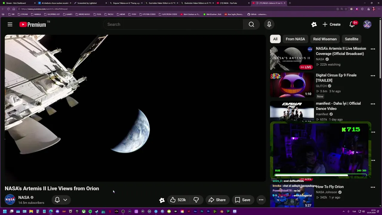Open options for How To Fly Orion
The image size is (382, 215).
click(373, 187)
